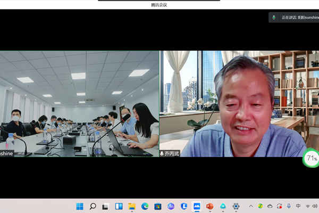This screenshot has width=319, height=213.
Task: Open the volume control in tray
Action: tap(315, 206)
